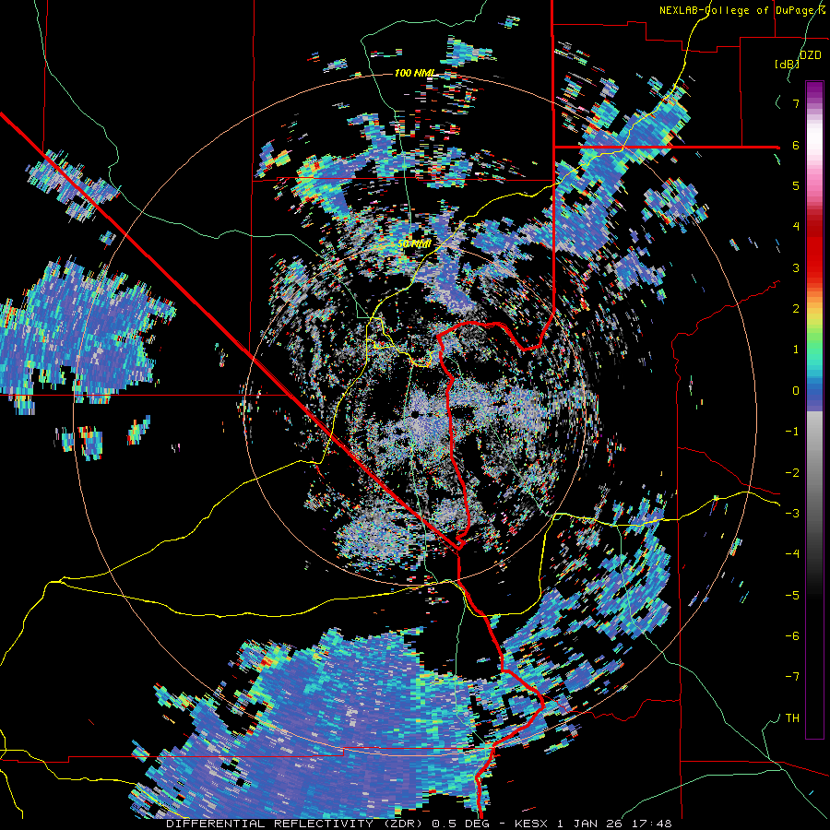Click the NEXLAB-College of DuPage title text

coord(739,10)
